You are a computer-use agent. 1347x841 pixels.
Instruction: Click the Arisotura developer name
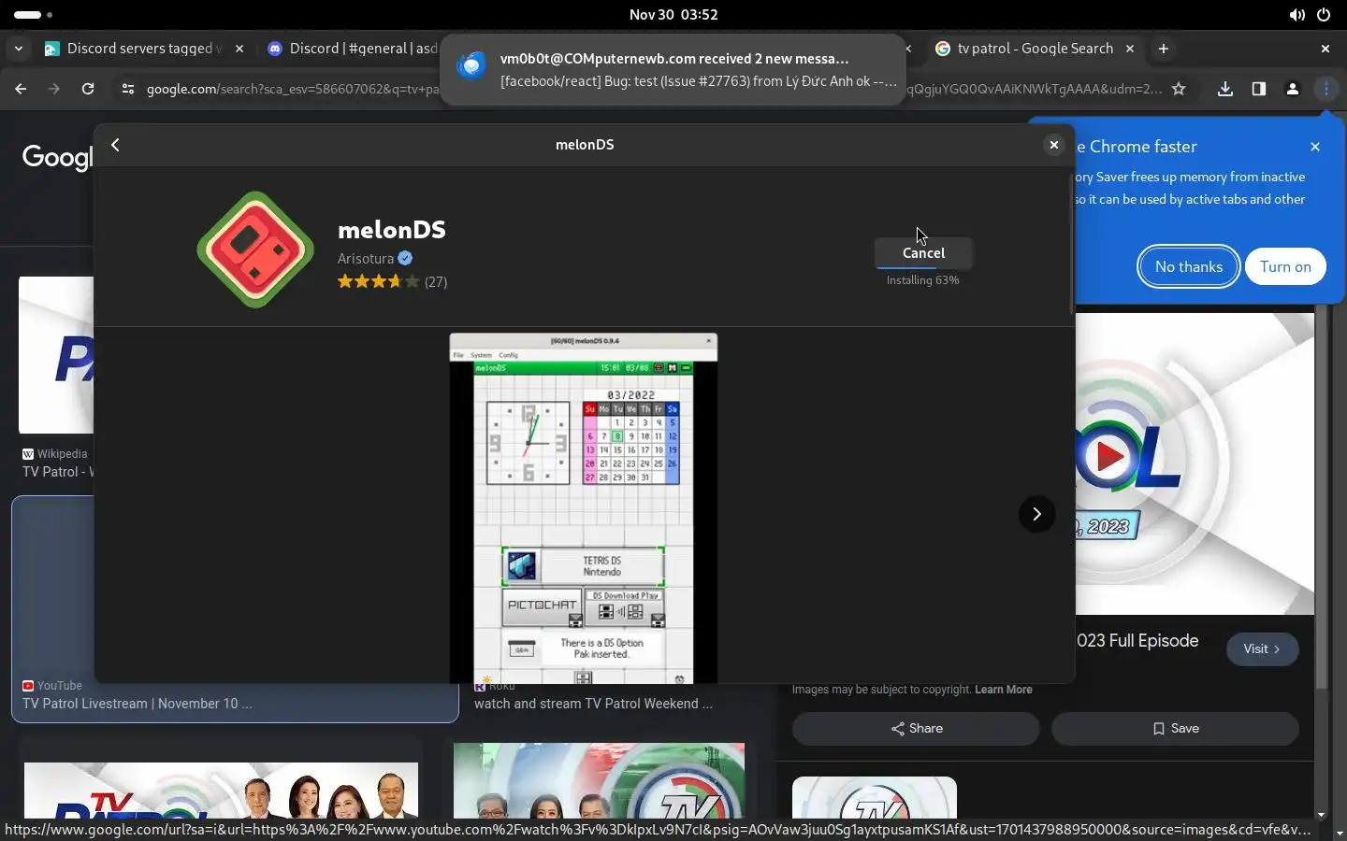(x=366, y=259)
